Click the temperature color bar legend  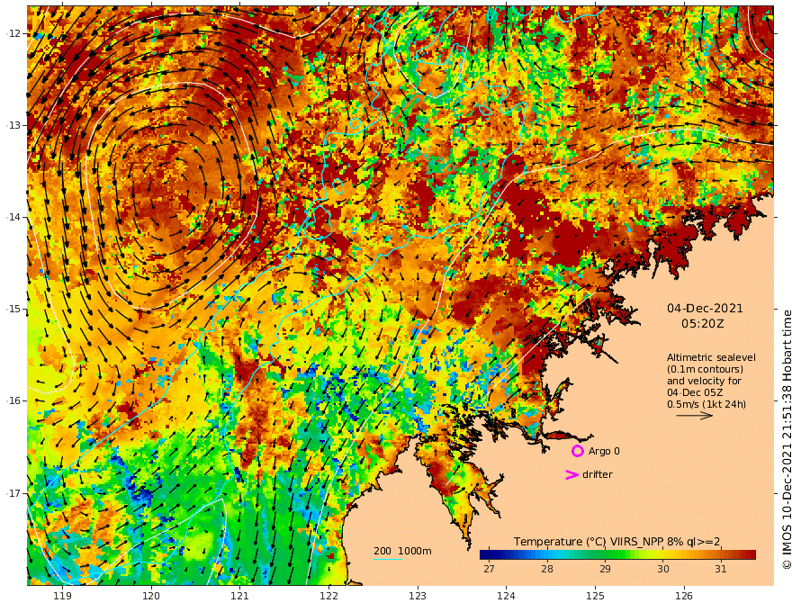[617, 555]
